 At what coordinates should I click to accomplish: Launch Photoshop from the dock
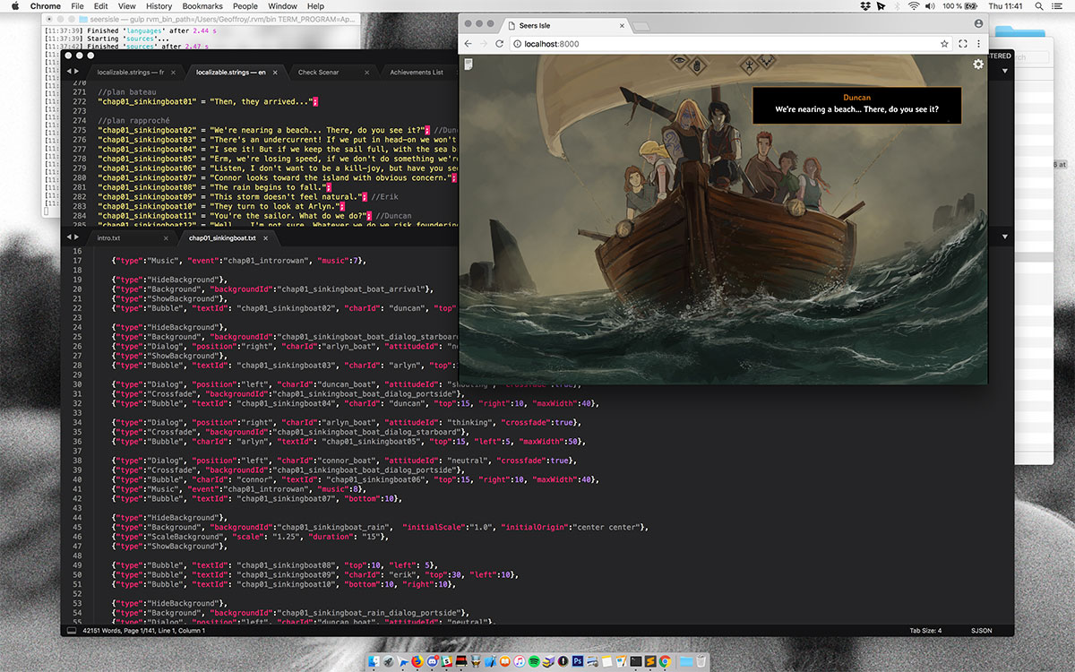579,661
